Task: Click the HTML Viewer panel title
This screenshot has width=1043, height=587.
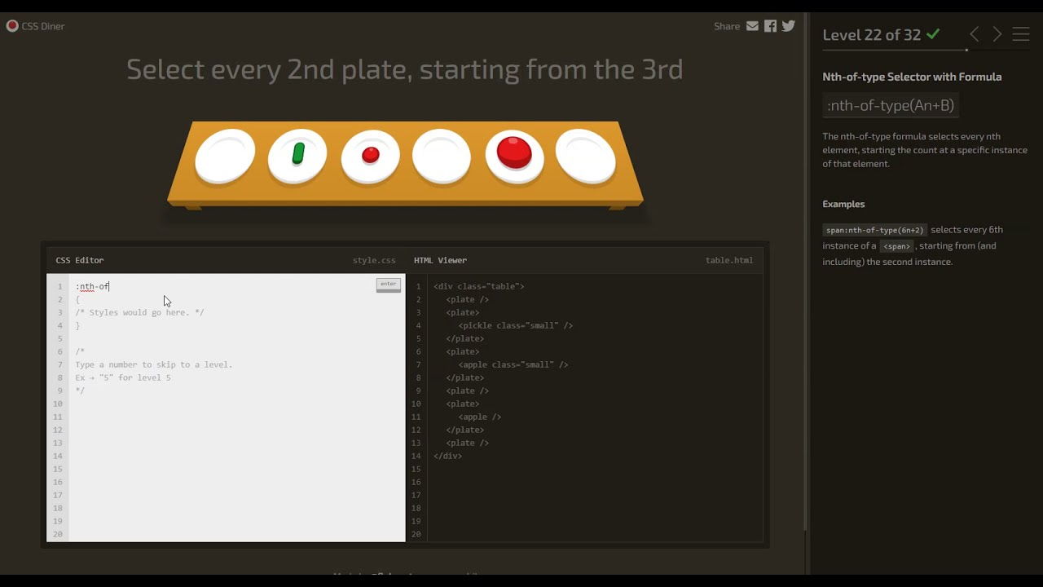Action: pyautogui.click(x=440, y=260)
